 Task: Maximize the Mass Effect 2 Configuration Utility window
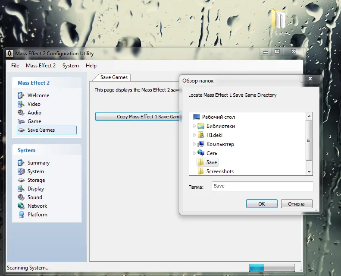277,51
